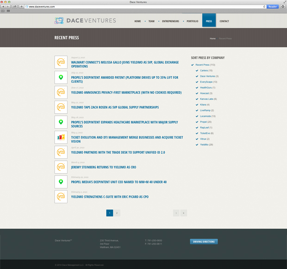Open the Portfolio navigation item
The width and height of the screenshot is (287, 269).
click(x=193, y=21)
